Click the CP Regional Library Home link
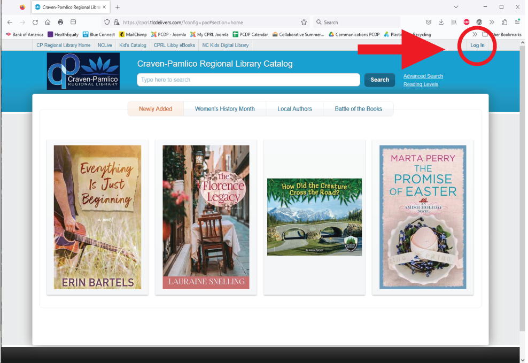 [63, 45]
